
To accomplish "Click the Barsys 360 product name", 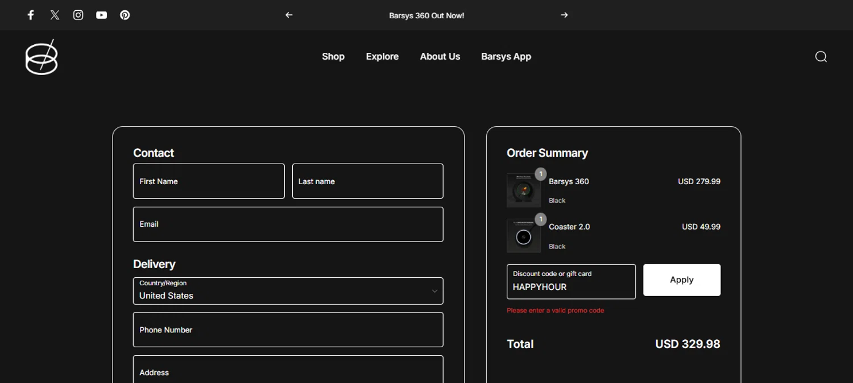I will [x=569, y=181].
